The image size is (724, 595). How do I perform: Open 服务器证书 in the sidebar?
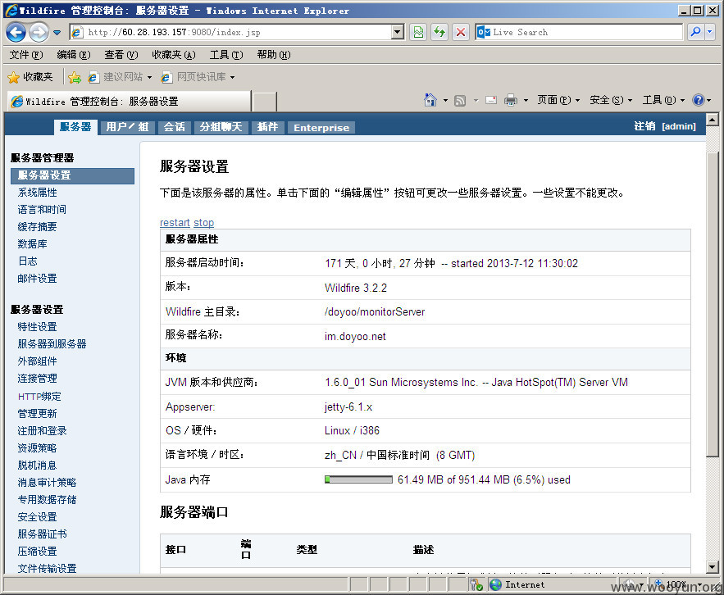(43, 534)
